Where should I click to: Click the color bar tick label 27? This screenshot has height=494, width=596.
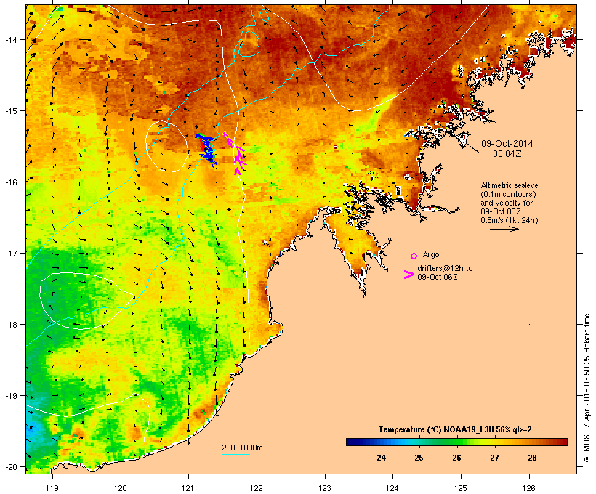[x=494, y=458]
